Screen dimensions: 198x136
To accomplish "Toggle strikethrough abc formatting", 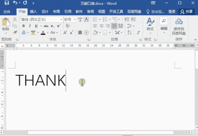I will 46,26.
